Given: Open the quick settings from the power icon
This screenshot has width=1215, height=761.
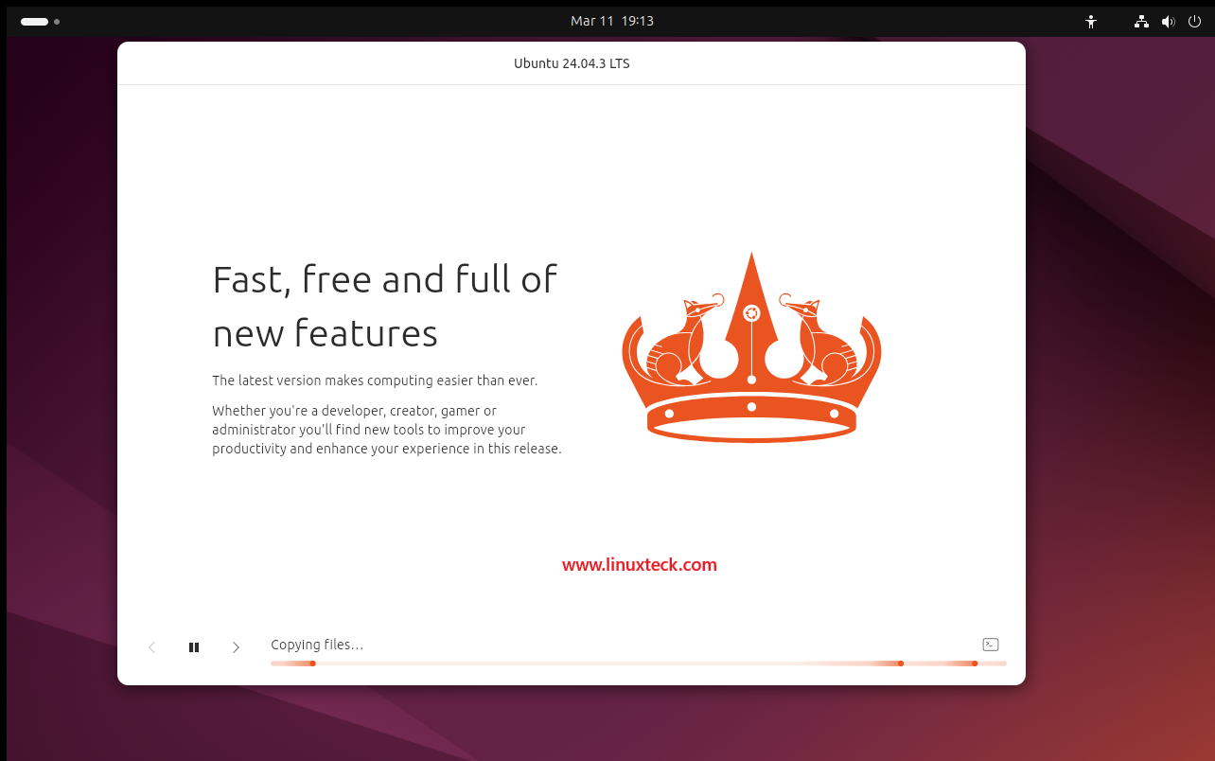Looking at the screenshot, I should [x=1194, y=21].
